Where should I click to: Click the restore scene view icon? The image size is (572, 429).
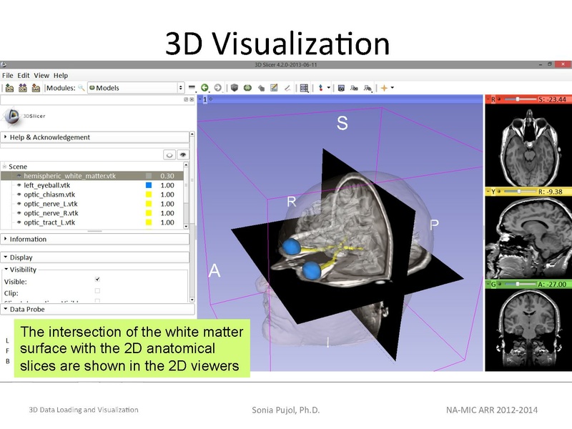click(x=368, y=88)
